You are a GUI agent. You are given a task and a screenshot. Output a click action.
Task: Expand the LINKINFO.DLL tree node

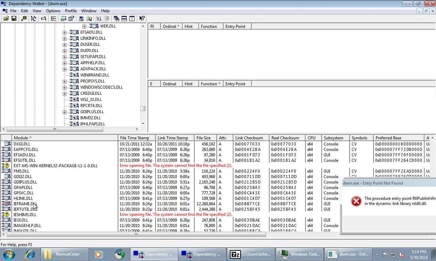(x=64, y=38)
